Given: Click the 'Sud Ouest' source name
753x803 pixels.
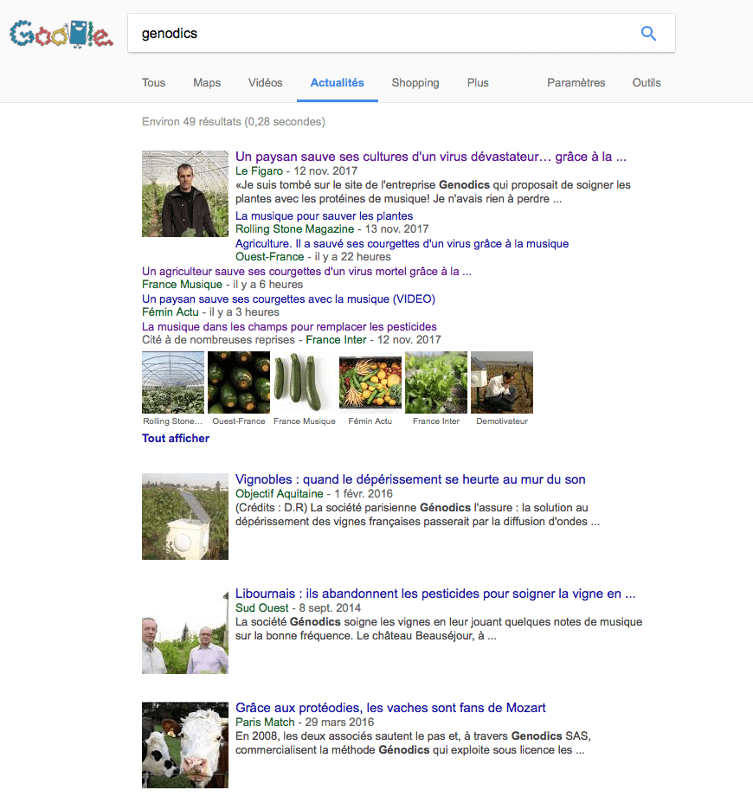Looking at the screenshot, I should pyautogui.click(x=261, y=608).
